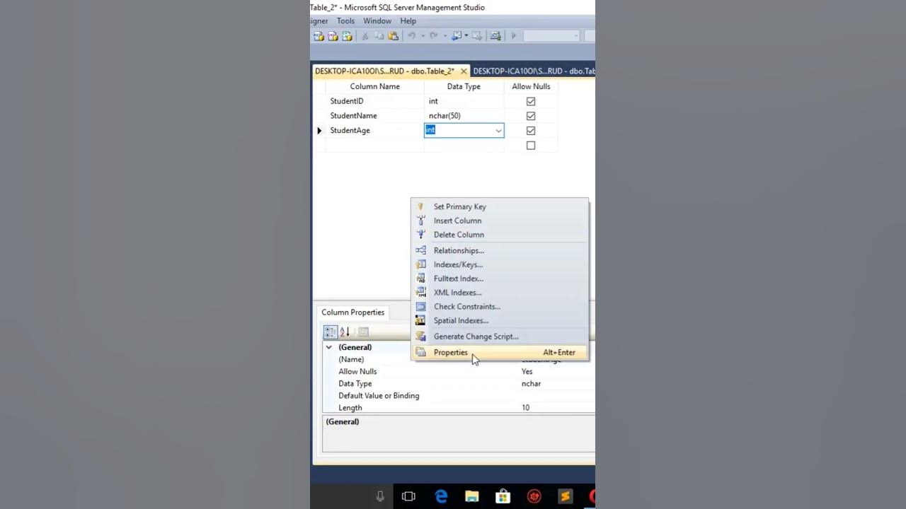Click the Delete Column icon in context menu

[420, 235]
